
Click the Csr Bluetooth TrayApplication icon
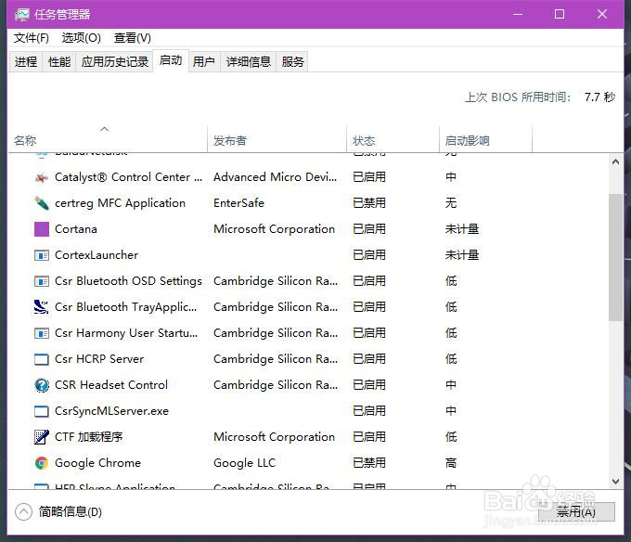(42, 307)
